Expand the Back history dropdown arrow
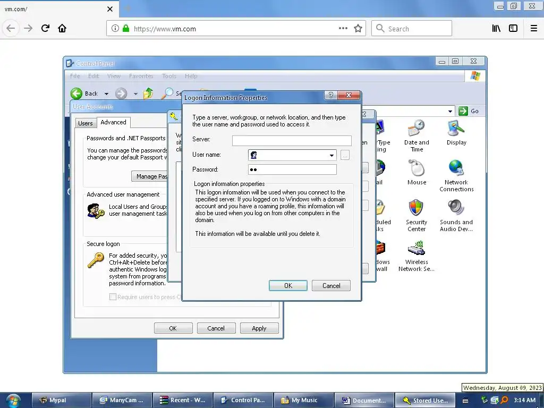544x408 pixels. (x=106, y=93)
